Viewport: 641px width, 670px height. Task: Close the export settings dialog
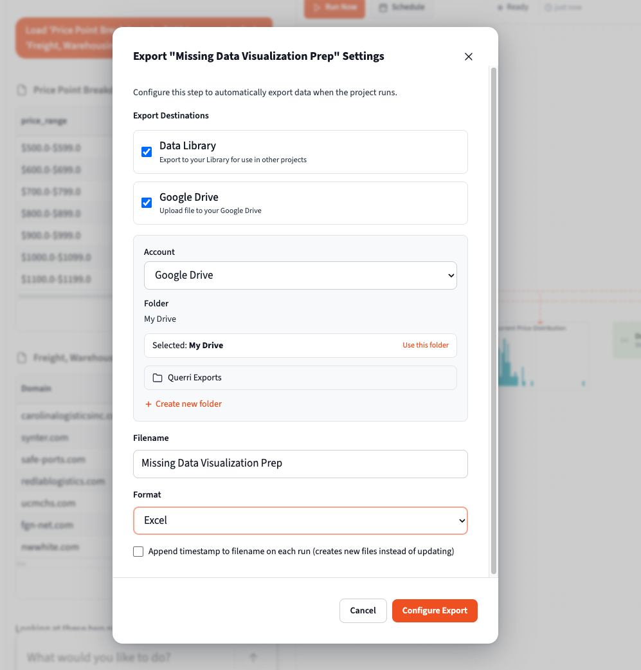pyautogui.click(x=468, y=56)
